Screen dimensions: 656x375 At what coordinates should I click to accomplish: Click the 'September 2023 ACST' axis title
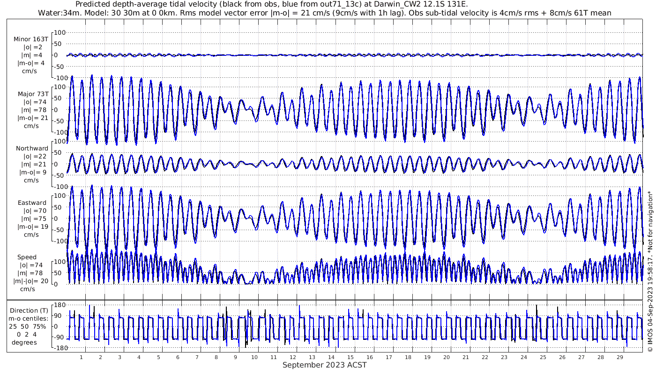pos(325,365)
